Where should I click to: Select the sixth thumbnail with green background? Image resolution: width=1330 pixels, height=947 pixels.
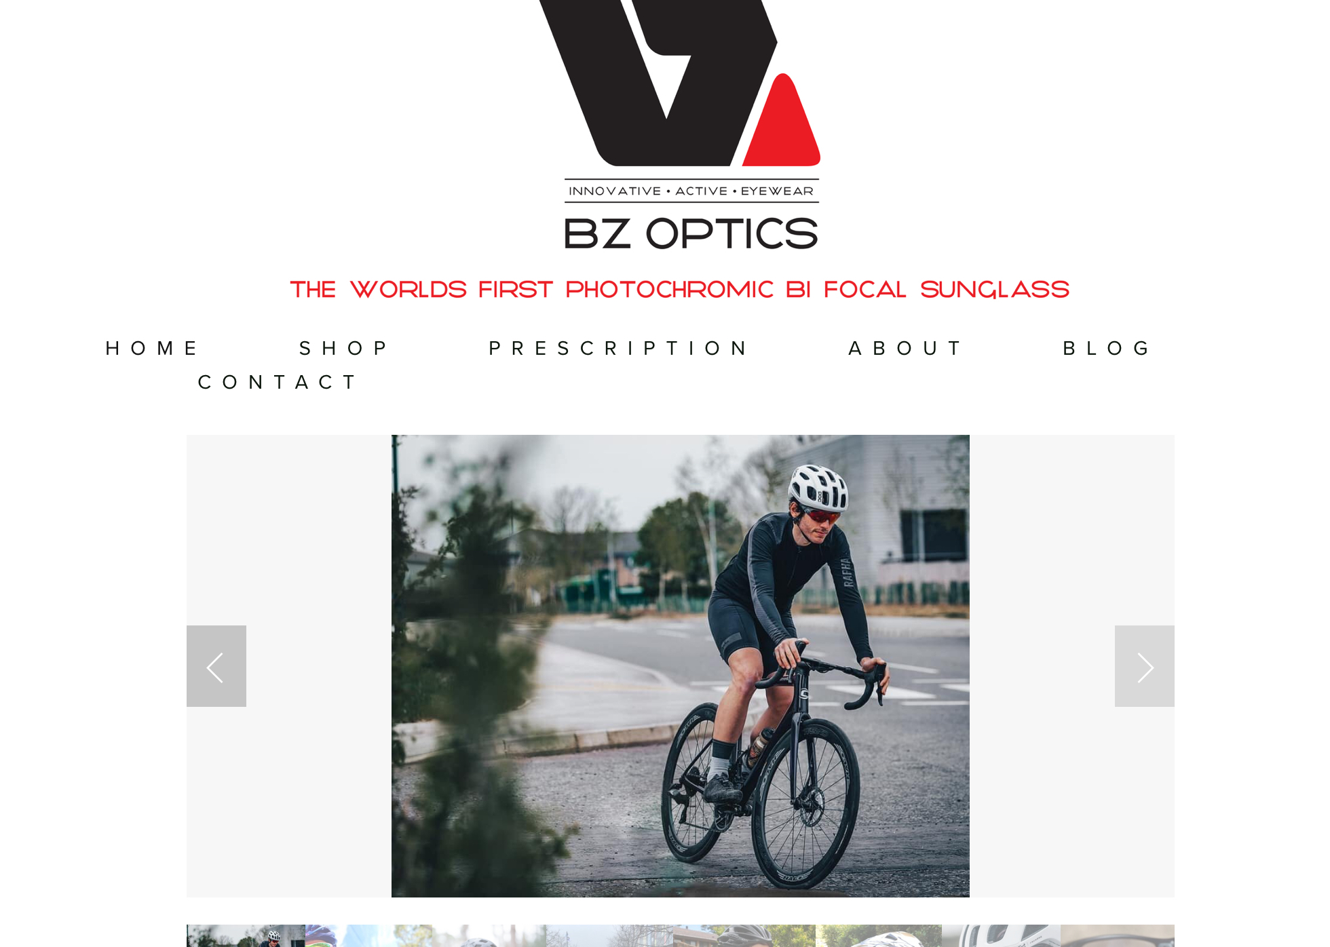click(x=879, y=935)
